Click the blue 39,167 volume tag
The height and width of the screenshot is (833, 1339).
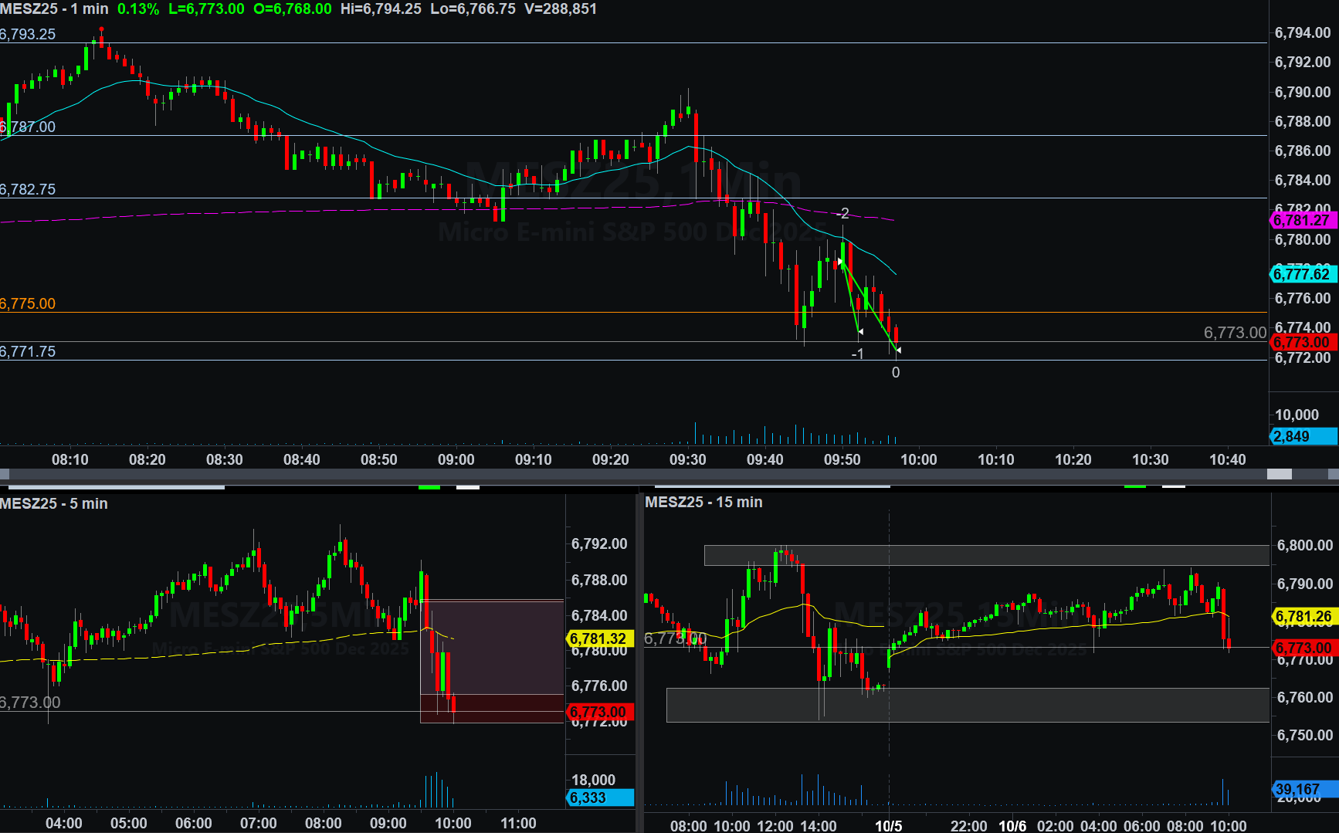click(x=1303, y=789)
